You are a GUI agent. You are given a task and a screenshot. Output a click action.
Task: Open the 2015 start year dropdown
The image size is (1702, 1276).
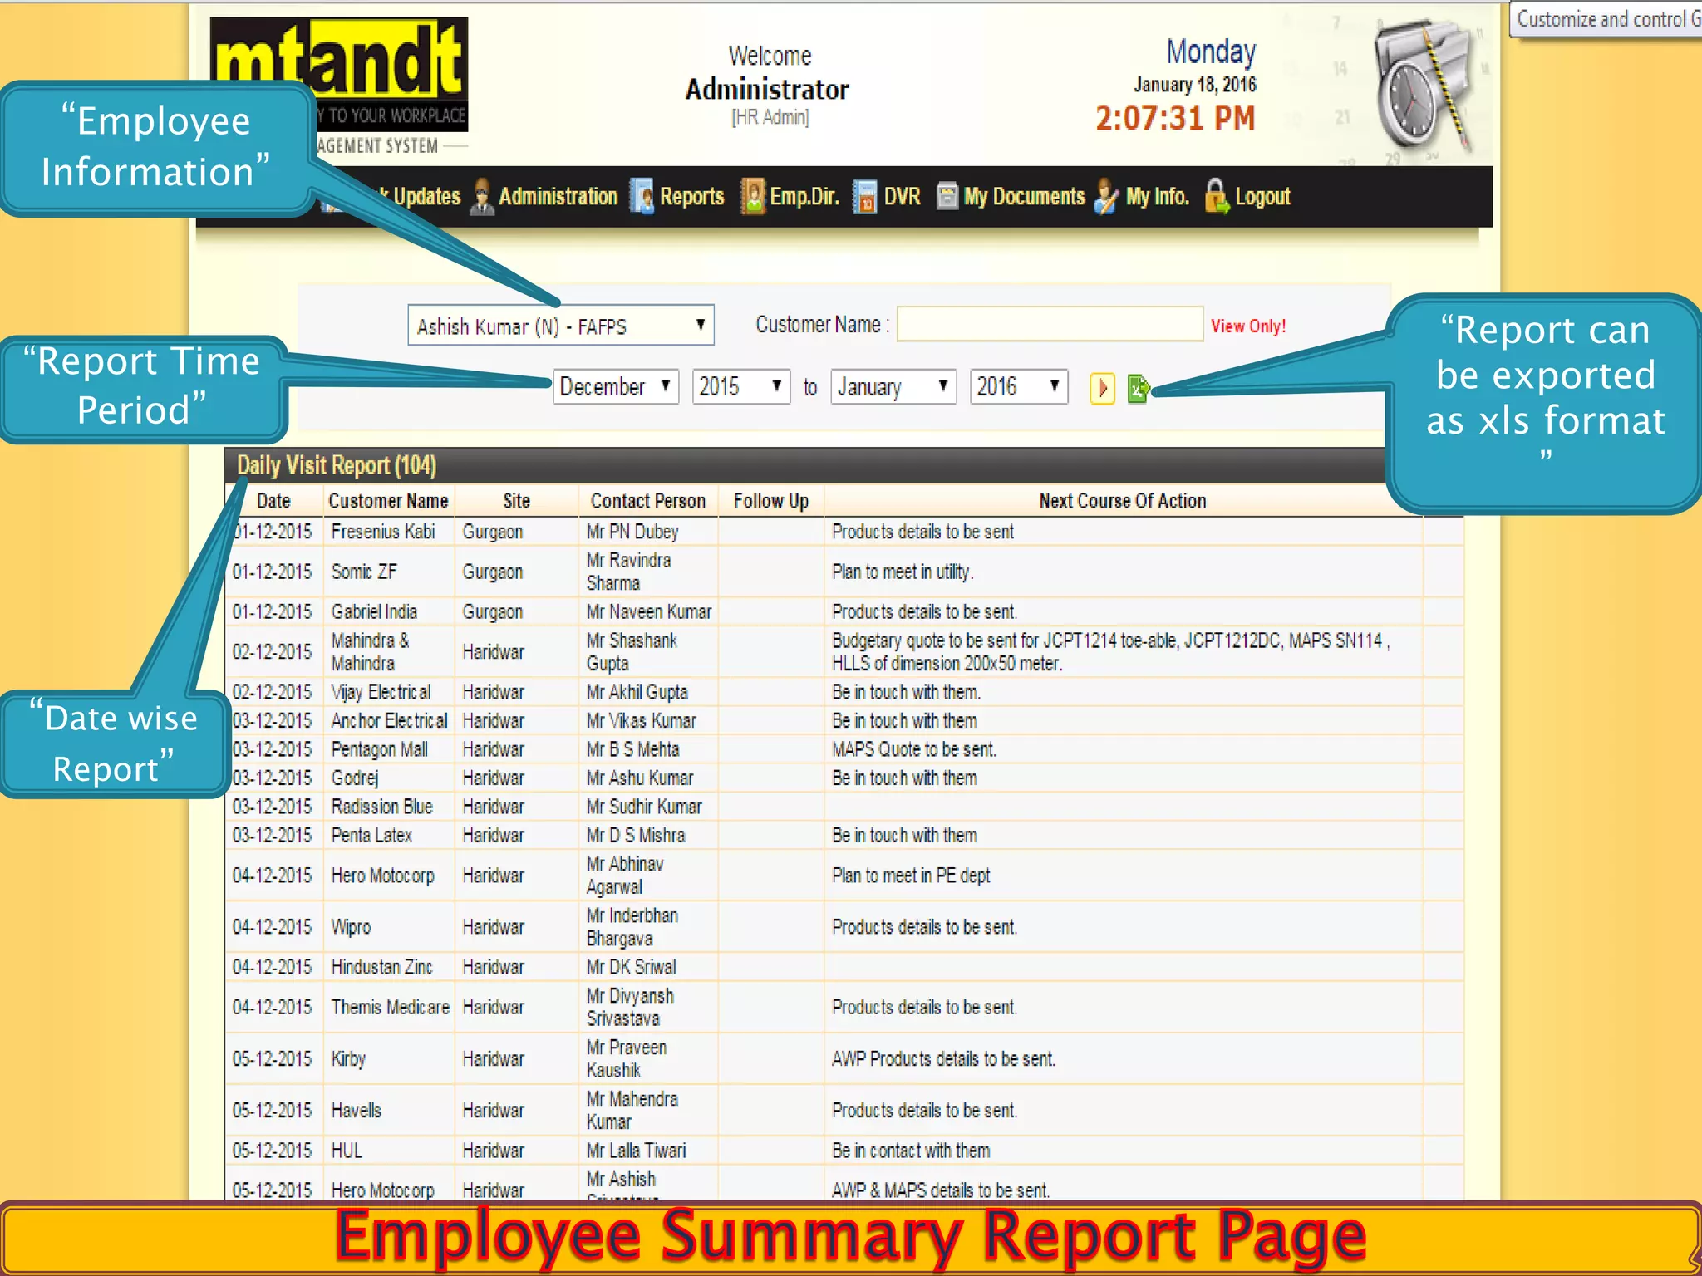(x=741, y=387)
